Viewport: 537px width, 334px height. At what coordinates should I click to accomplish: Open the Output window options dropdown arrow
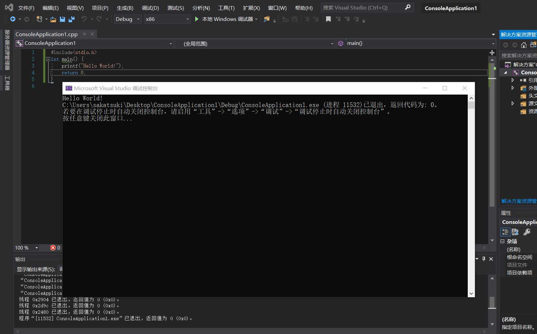click(477, 259)
